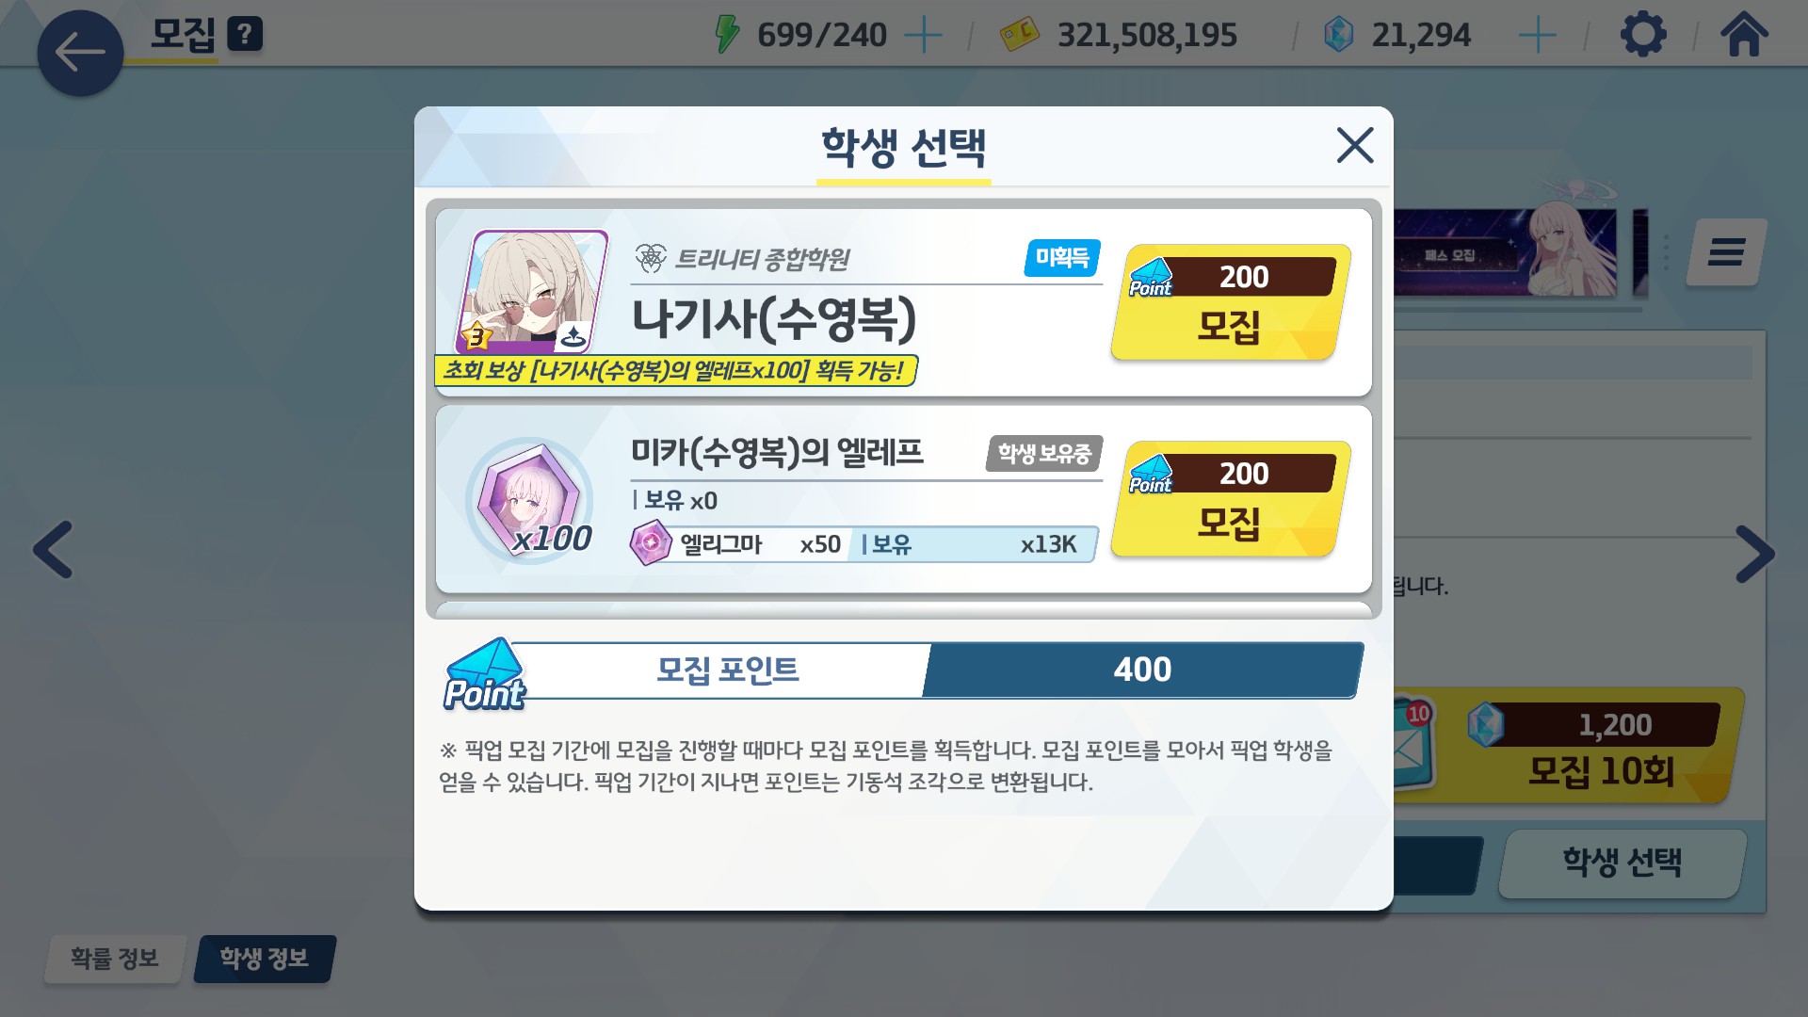
Task: Recruit 나기사(수영복) for 200 points
Action: (1231, 302)
